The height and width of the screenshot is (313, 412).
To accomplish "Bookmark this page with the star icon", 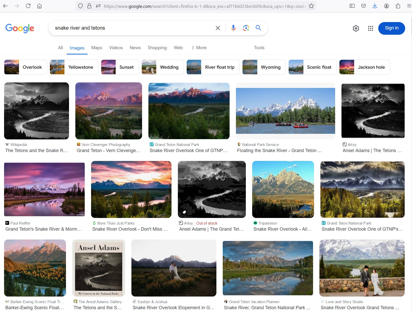I will click(x=311, y=6).
